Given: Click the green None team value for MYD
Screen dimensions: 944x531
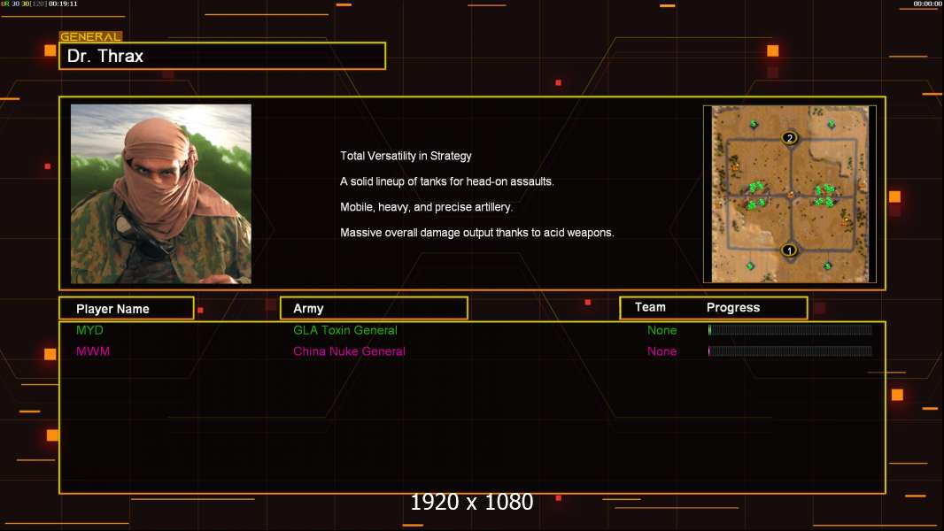Looking at the screenshot, I should click(662, 330).
